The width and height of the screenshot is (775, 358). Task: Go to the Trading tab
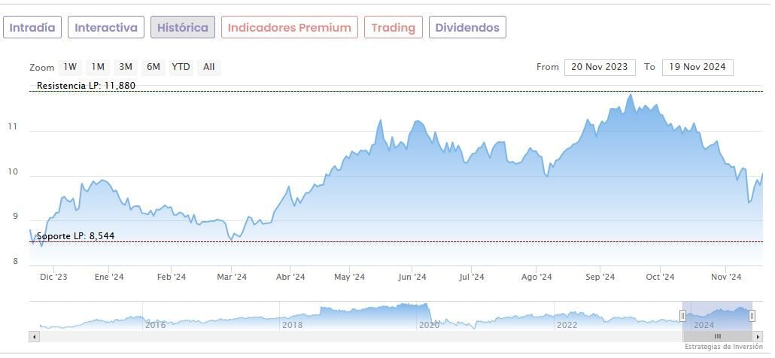coord(393,28)
